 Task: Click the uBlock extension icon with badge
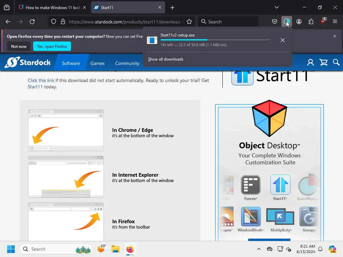coord(323,21)
